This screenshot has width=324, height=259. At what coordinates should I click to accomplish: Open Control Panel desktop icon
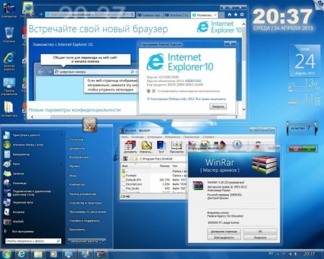pyautogui.click(x=9, y=87)
